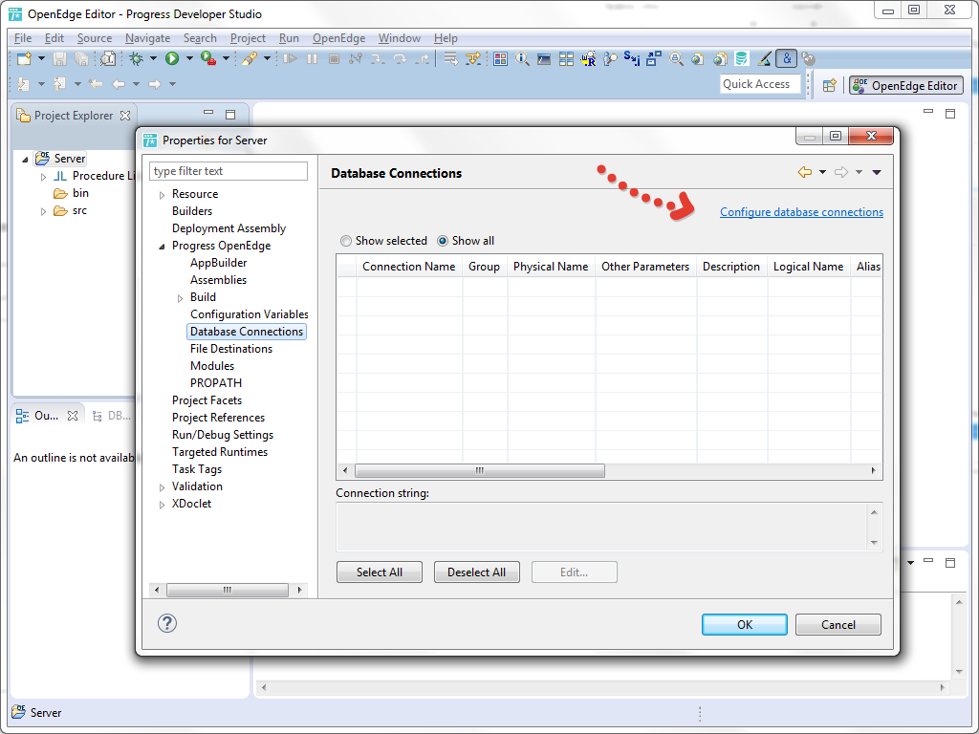The image size is (979, 734).
Task: Open the File menu
Action: click(x=23, y=38)
